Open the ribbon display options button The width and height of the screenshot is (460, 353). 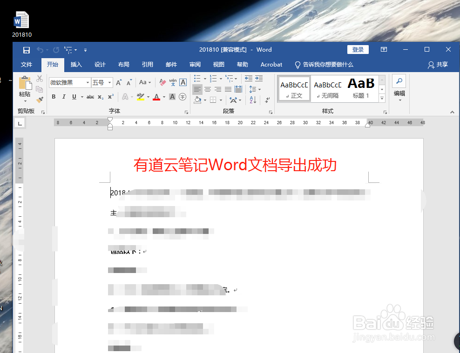tap(384, 49)
